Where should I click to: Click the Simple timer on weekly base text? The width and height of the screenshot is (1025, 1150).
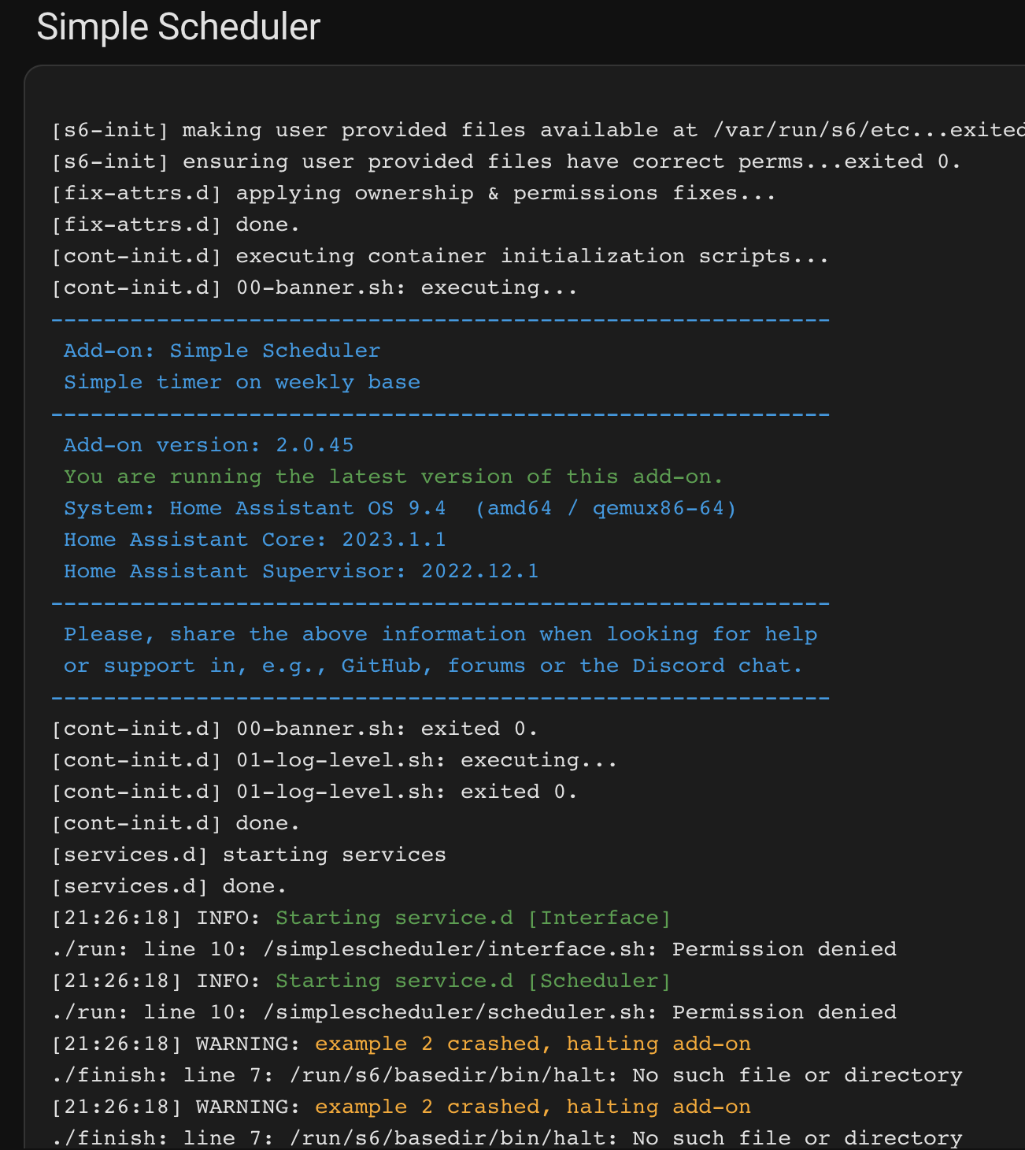click(242, 382)
